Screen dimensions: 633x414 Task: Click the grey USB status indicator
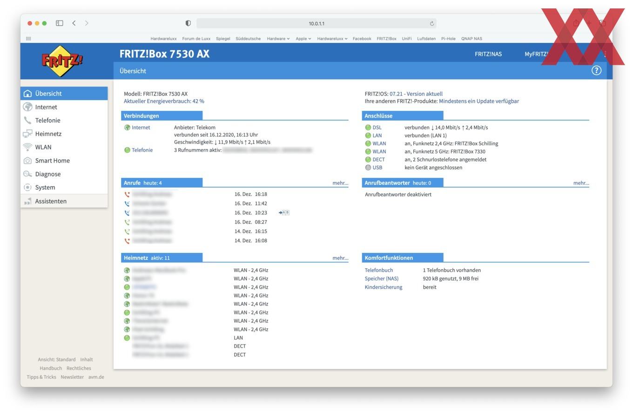(x=368, y=168)
